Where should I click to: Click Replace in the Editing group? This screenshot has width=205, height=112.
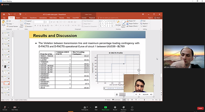(145, 24)
